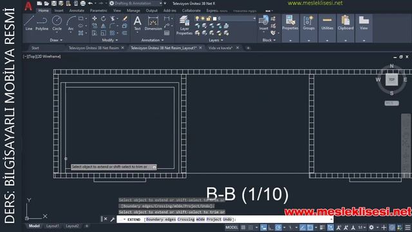Image resolution: width=412 pixels, height=232 pixels.
Task: Toggle object snap tracking in status bar
Action: coord(303,227)
